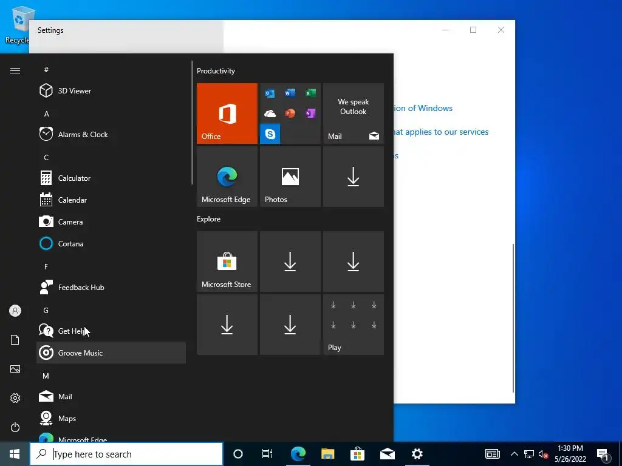
Task: Open 3D Viewer from the app list
Action: click(111, 91)
